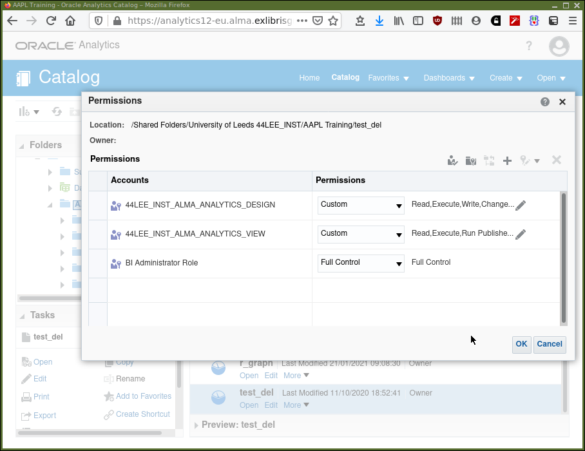Image resolution: width=585 pixels, height=451 pixels.
Task: Expand the Preview: test_del section
Action: 197,425
